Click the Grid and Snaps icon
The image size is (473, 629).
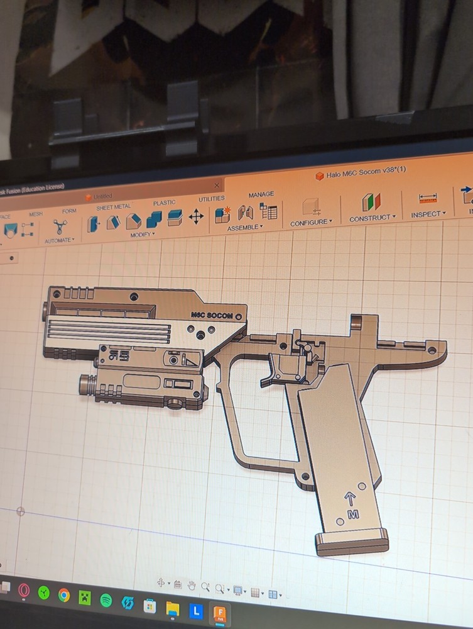click(255, 592)
